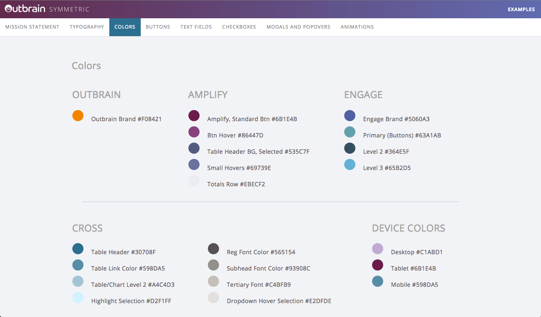Open the Examples link
The height and width of the screenshot is (317, 541).
point(521,9)
